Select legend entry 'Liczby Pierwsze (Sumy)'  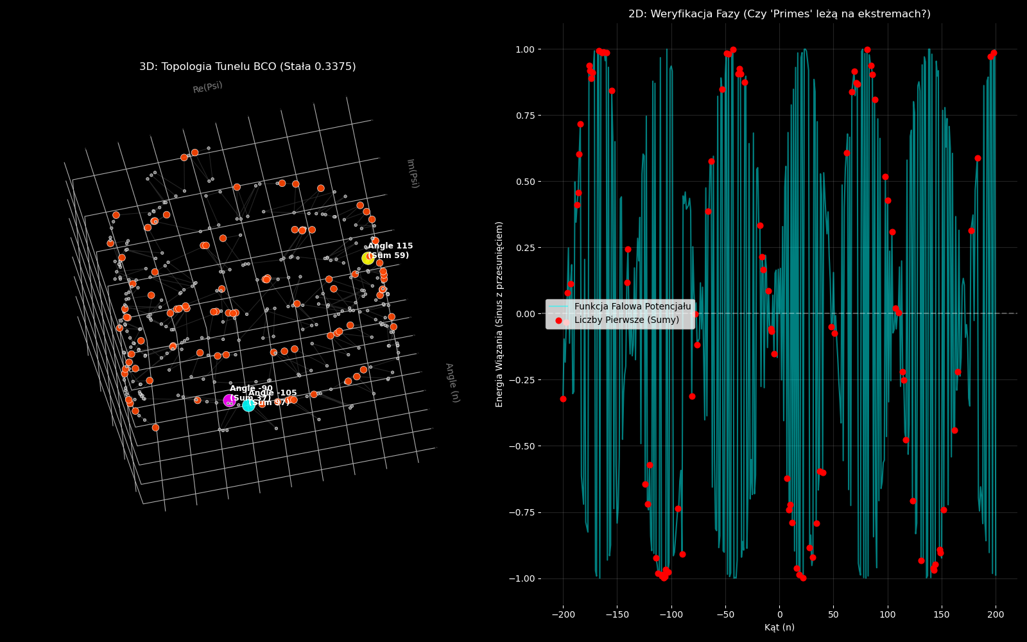pyautogui.click(x=626, y=320)
